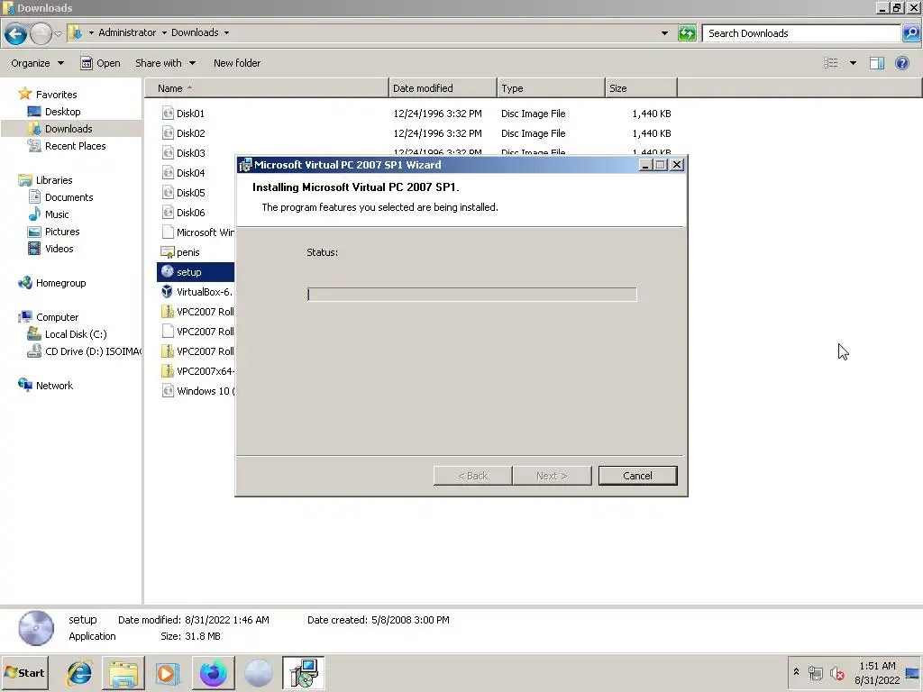Sort files by the Name column
This screenshot has width=923, height=692.
click(267, 88)
